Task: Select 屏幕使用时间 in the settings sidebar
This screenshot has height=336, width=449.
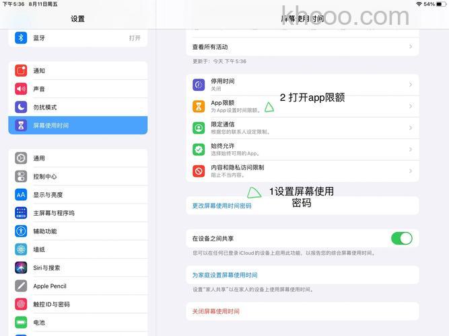Action: (x=78, y=125)
